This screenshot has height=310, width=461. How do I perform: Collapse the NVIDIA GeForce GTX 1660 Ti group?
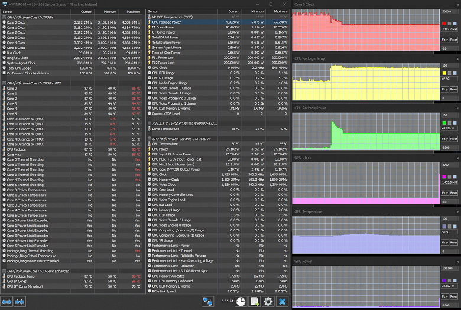point(150,139)
